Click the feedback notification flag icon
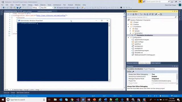 (x=140, y=1)
